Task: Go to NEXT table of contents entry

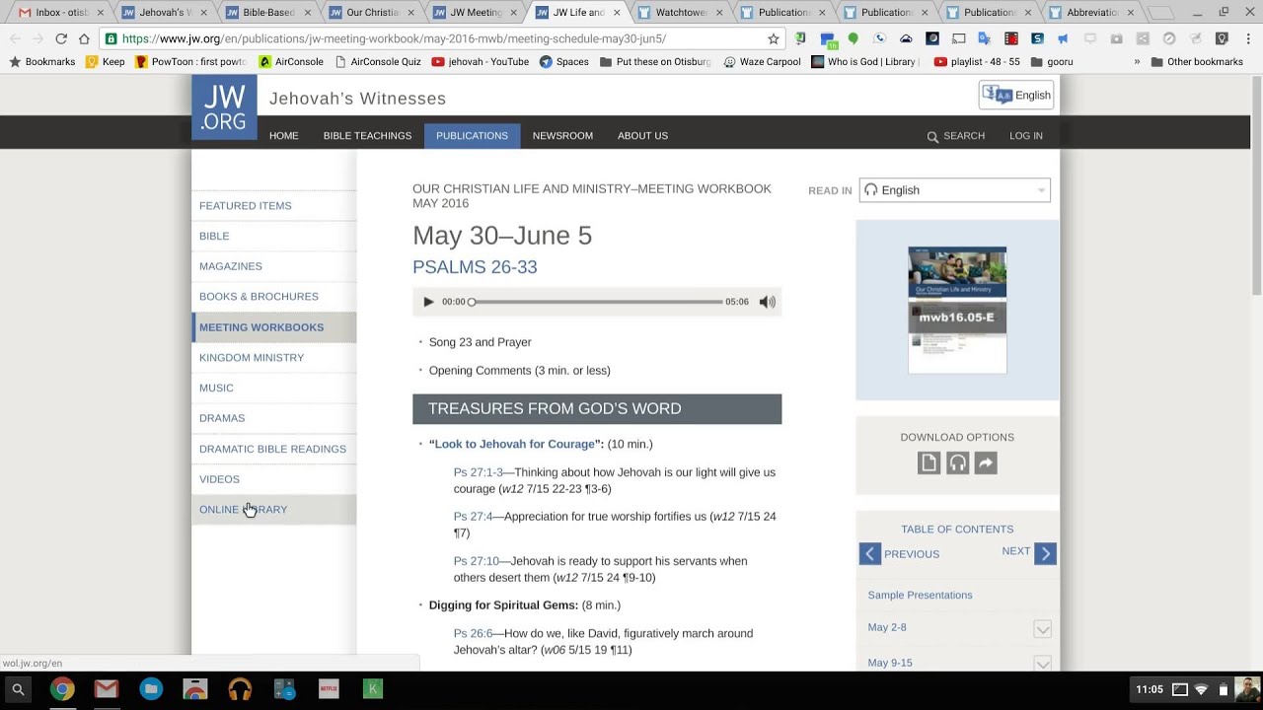Action: (x=1029, y=552)
